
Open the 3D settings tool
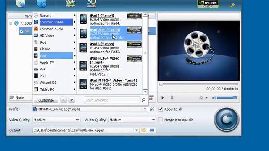tap(92, 3)
